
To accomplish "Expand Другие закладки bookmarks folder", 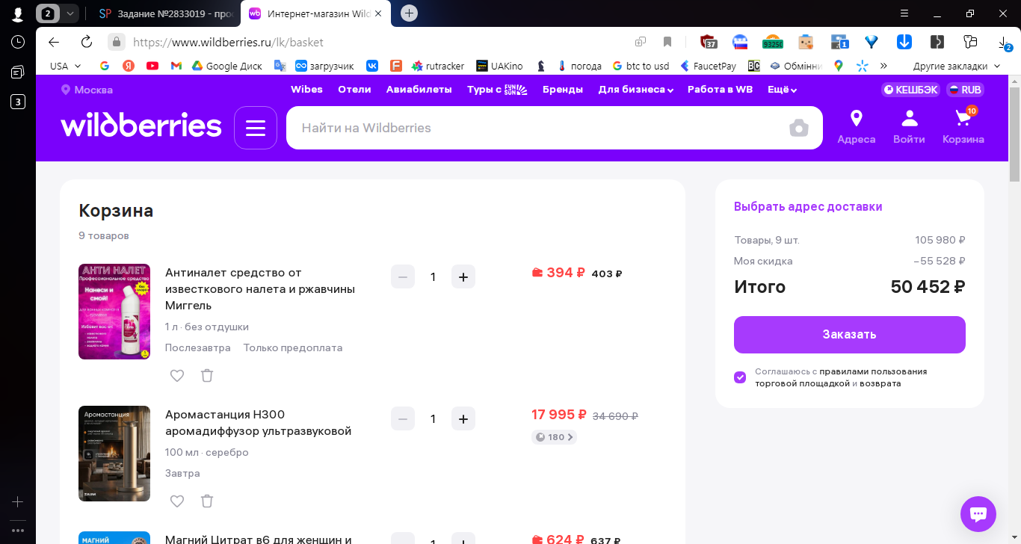I will (x=956, y=66).
